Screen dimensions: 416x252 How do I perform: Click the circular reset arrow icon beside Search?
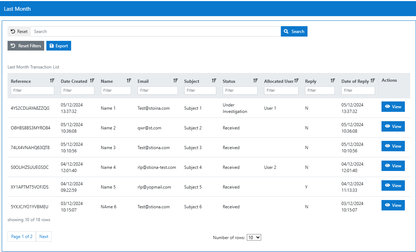[13, 31]
